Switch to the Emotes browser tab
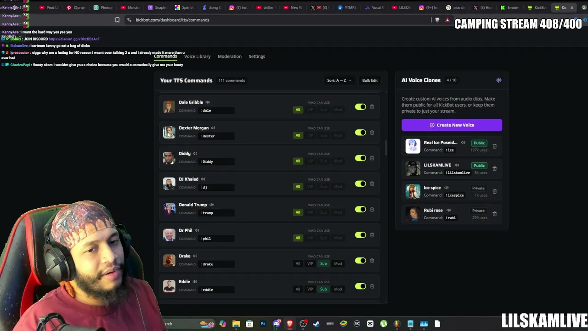Viewport: 588px width, 331px height. tap(510, 7)
